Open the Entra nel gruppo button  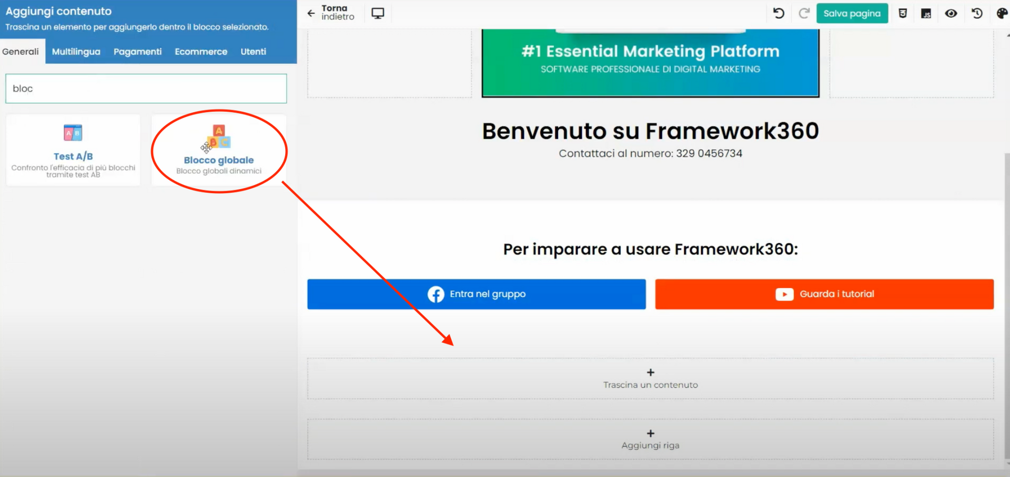pos(477,294)
